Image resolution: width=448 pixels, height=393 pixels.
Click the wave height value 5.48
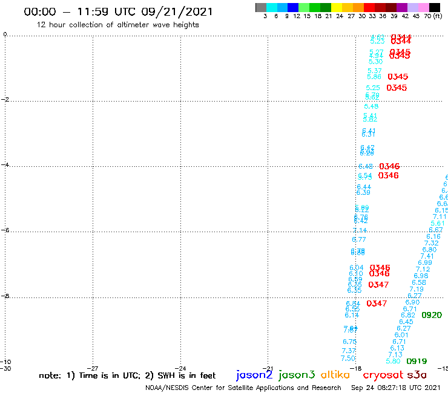(371, 106)
